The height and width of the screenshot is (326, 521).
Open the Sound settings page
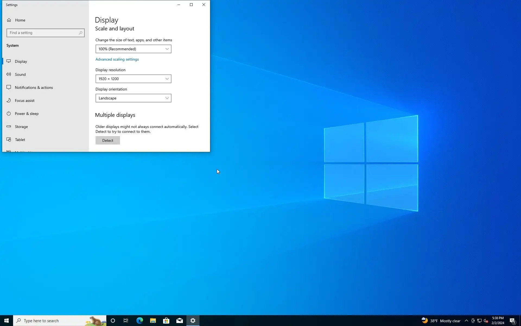click(20, 74)
